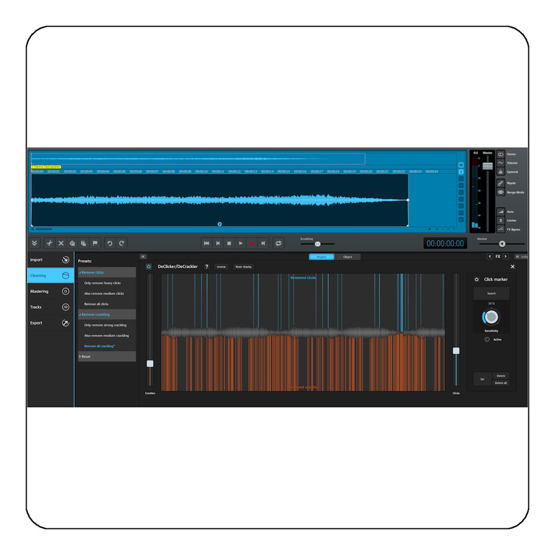
Task: Click the Delete button
Action: (x=501, y=376)
